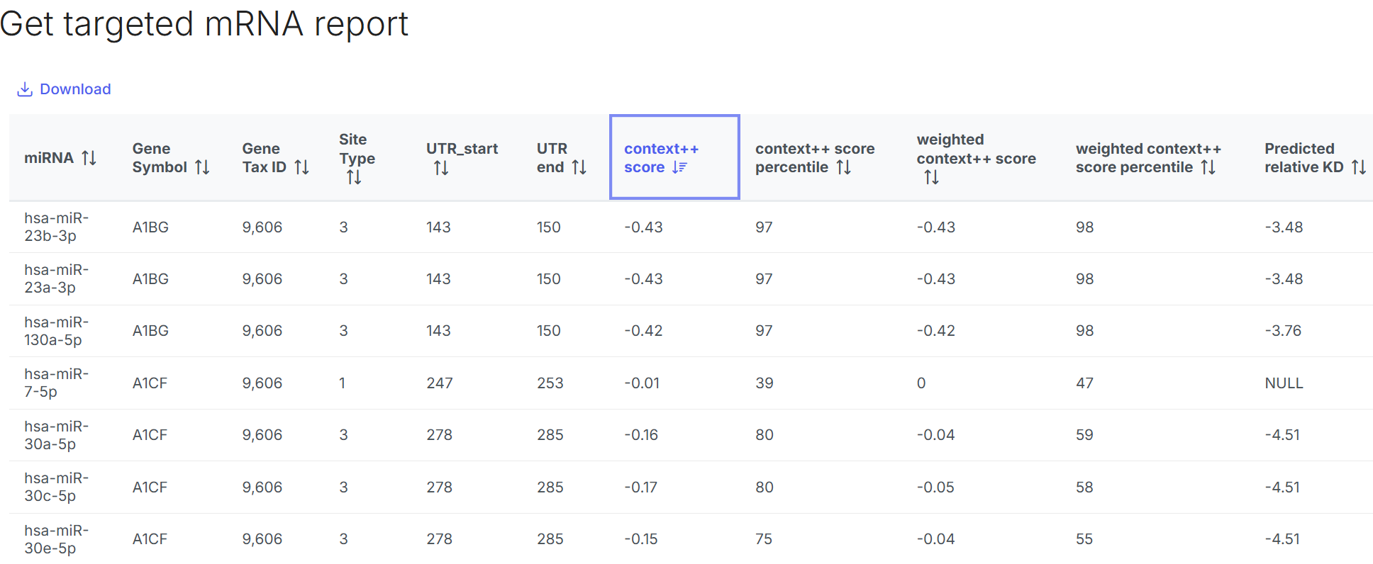Sort by miRNA column arrows icon
This screenshot has height=564, width=1373.
point(89,158)
